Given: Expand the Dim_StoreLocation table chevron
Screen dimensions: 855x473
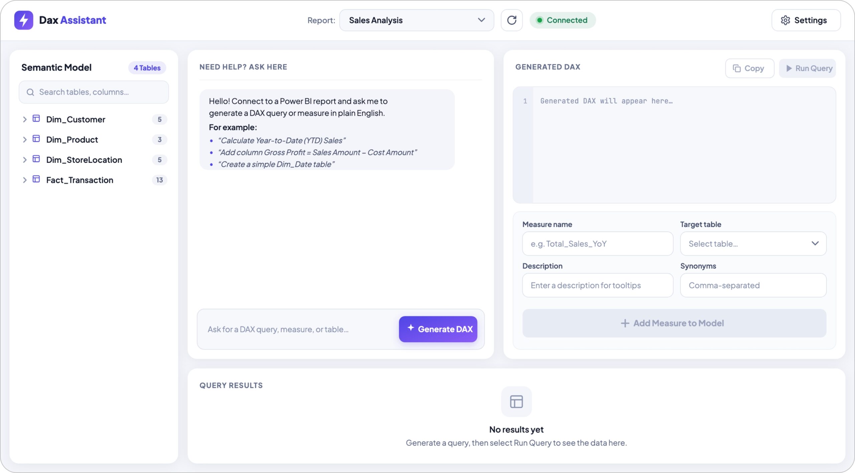Looking at the screenshot, I should pyautogui.click(x=24, y=160).
